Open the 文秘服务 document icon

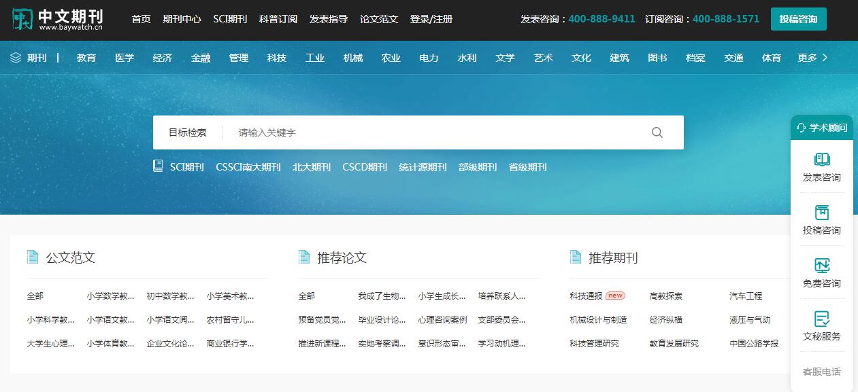[x=822, y=319]
